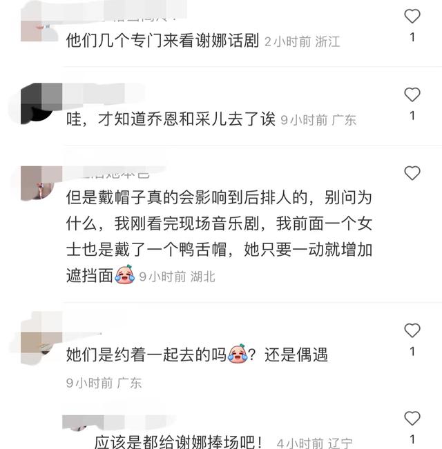Open blurred username above 乔恩和采儿 comment
This screenshot has width=442, height=449.
point(103,94)
